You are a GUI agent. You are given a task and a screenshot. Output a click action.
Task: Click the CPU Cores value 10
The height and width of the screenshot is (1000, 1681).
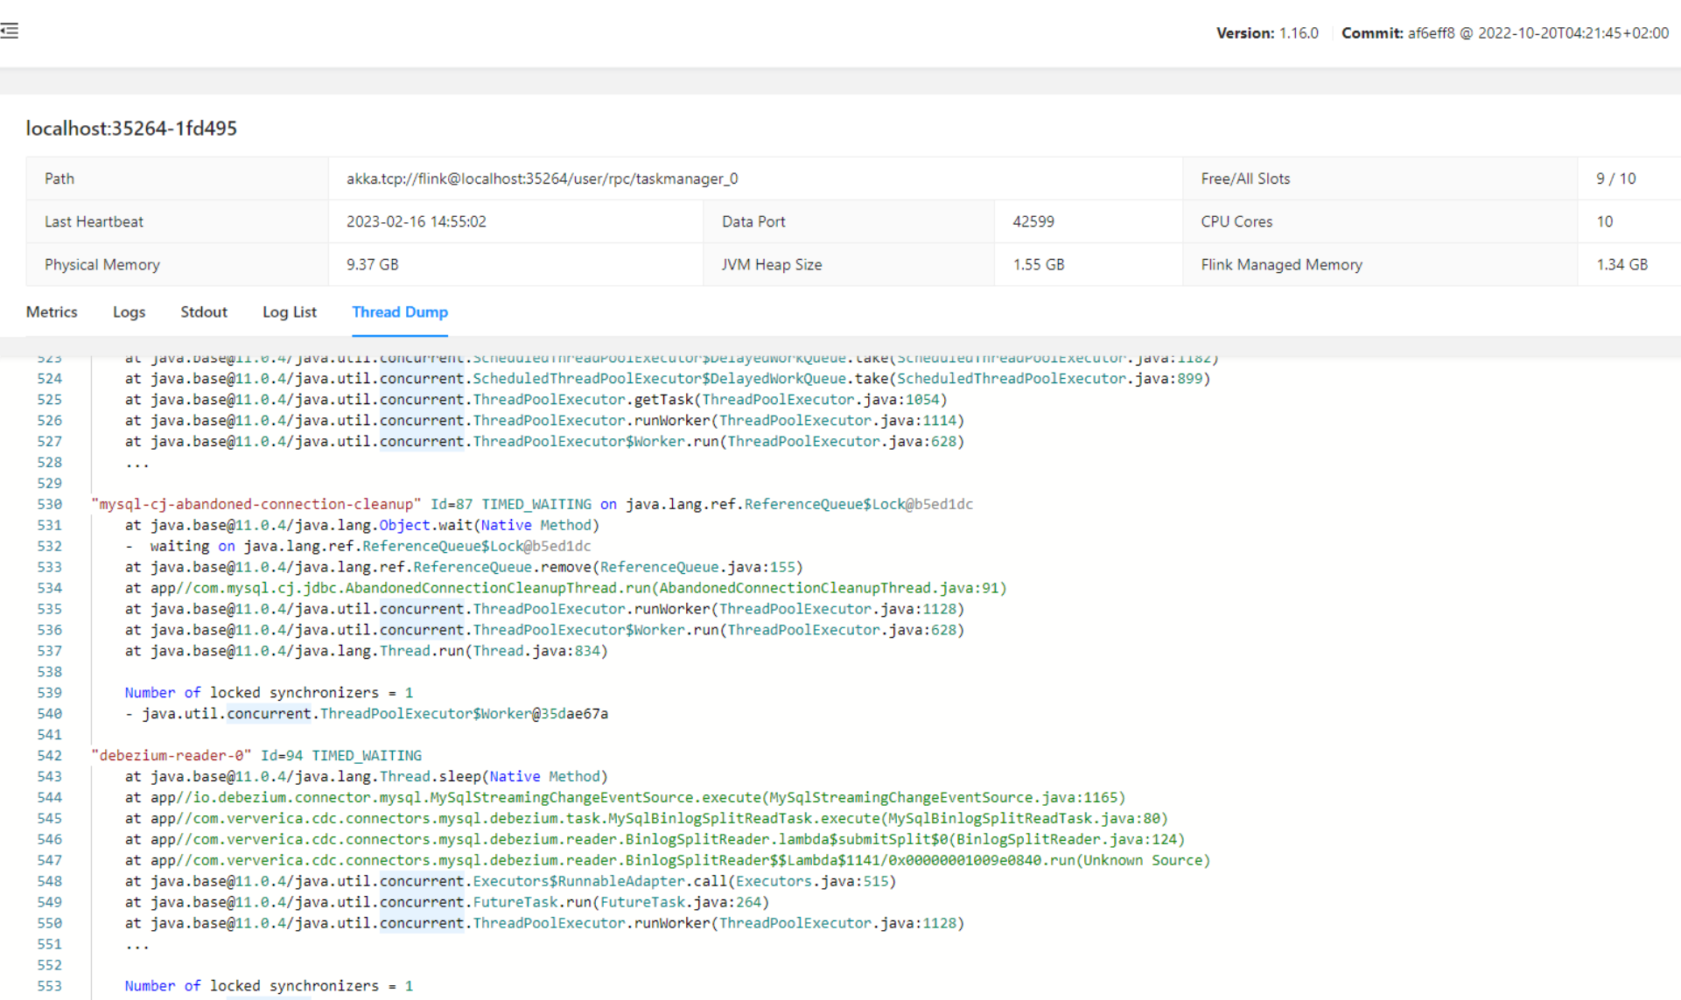(x=1604, y=221)
